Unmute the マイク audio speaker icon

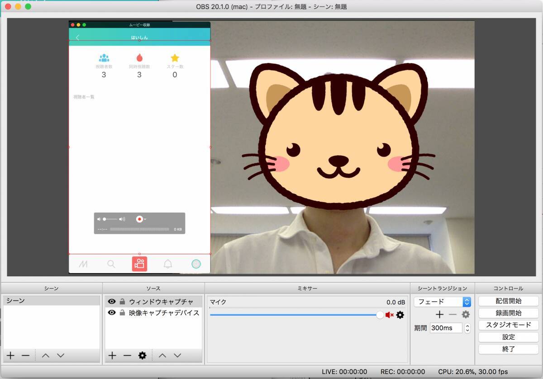[x=389, y=315]
